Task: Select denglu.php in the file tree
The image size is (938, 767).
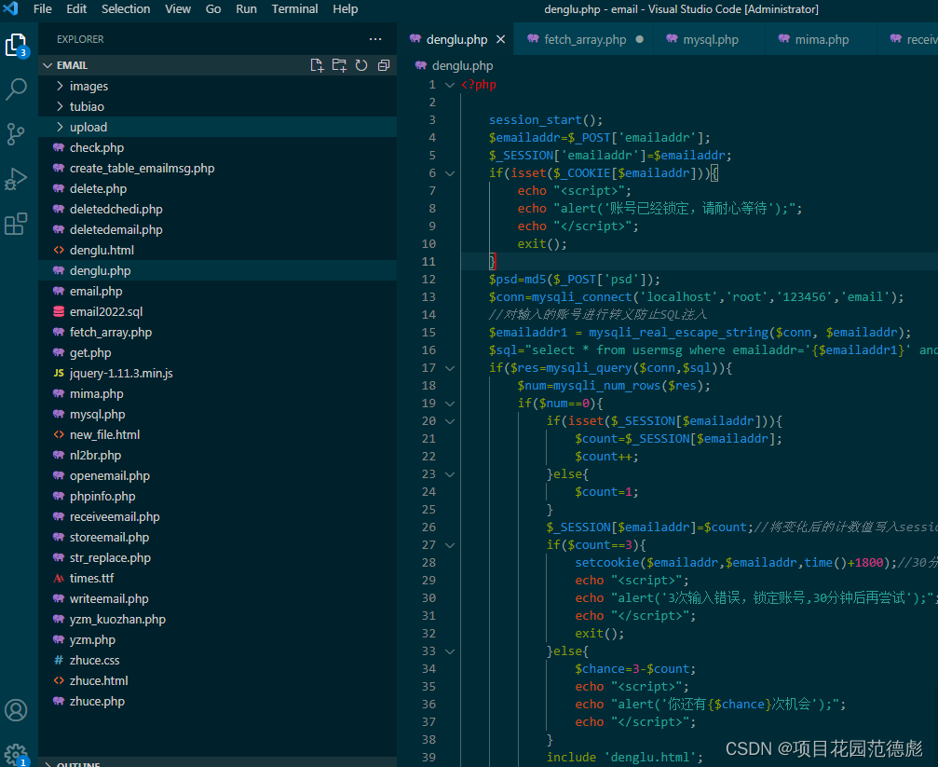Action: pos(217,270)
